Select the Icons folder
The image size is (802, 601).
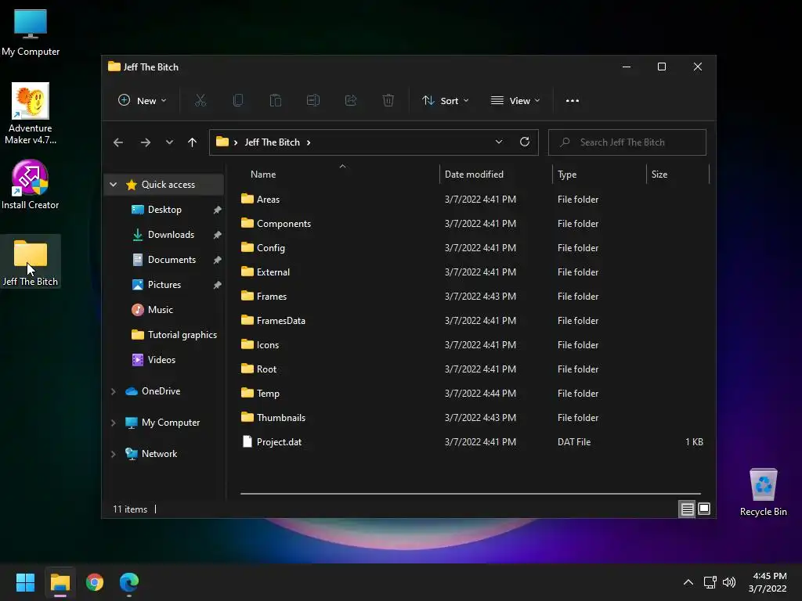pos(471,345)
